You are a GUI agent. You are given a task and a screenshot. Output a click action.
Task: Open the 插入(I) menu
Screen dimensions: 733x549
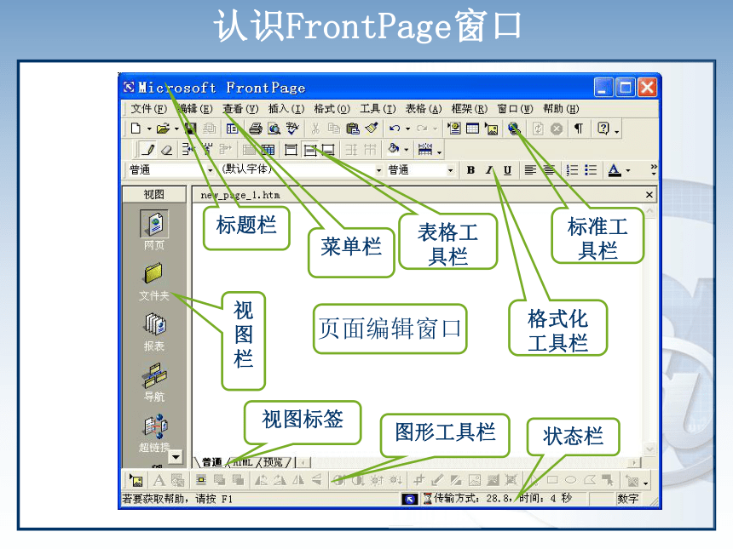(x=286, y=109)
